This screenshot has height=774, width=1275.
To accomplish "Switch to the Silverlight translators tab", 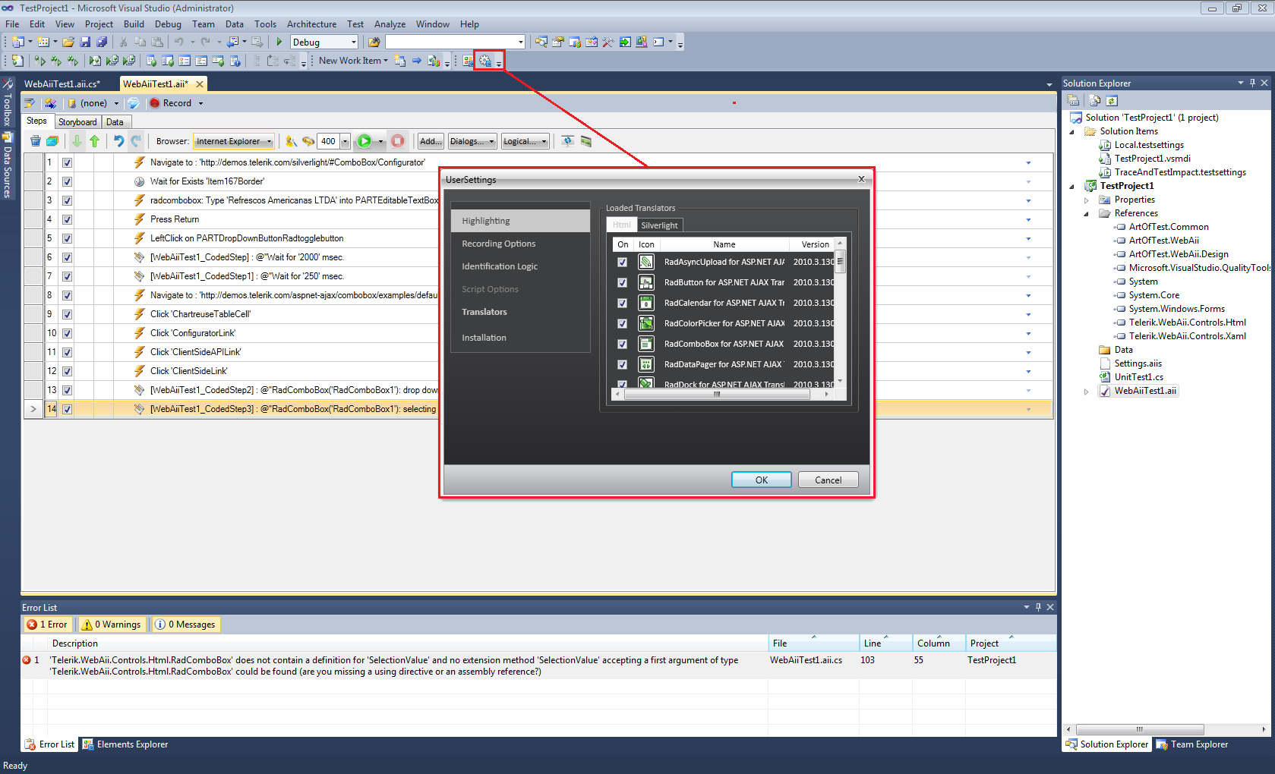I will pos(659,225).
